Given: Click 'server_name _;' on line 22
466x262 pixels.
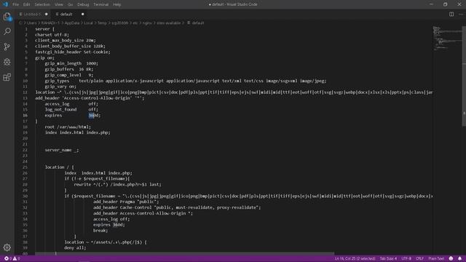Looking at the screenshot, I should point(62,150).
